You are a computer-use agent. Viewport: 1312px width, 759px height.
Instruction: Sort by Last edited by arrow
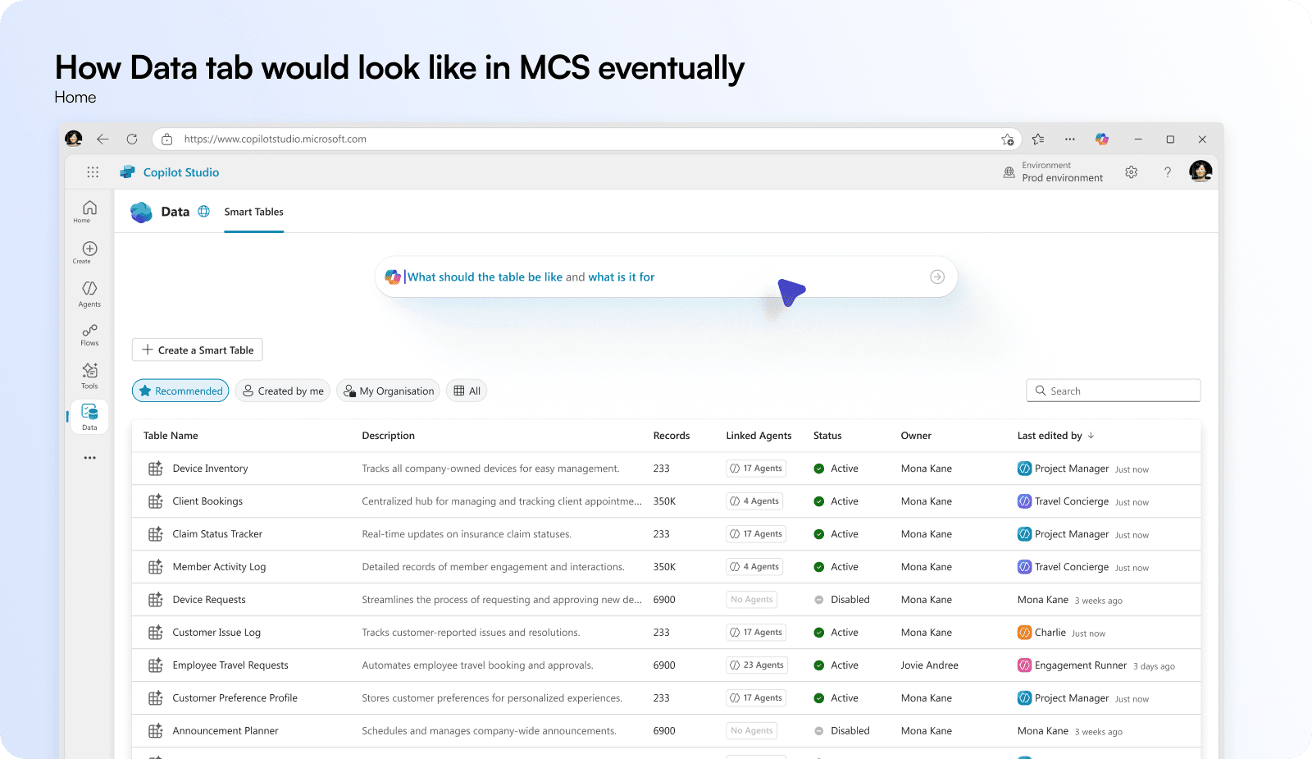click(1091, 436)
